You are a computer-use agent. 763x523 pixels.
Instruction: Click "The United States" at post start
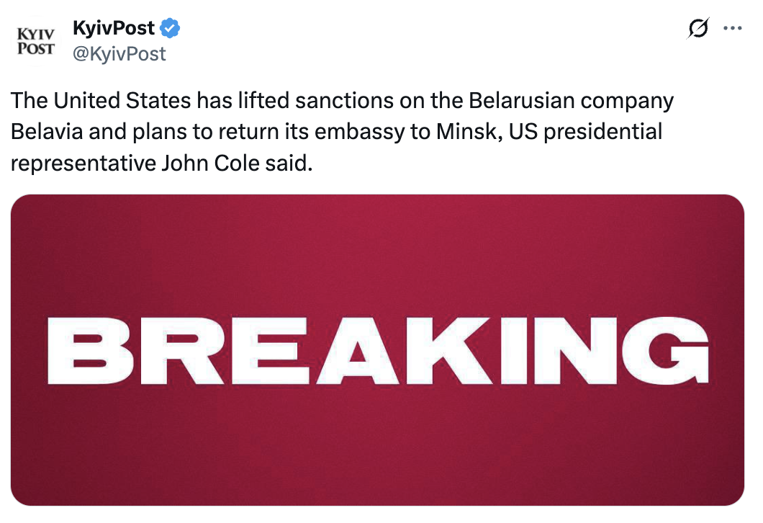point(101,101)
